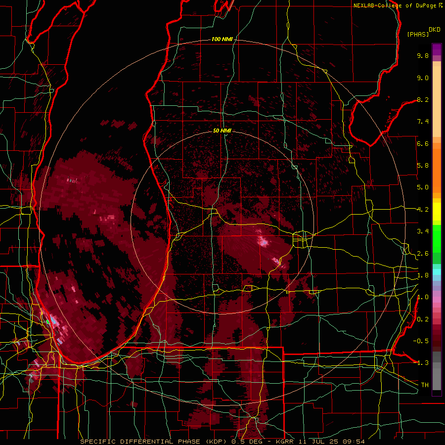The height and width of the screenshot is (445, 445).
Task: Pick the yellow segment of the color bar
Action: click(x=437, y=212)
